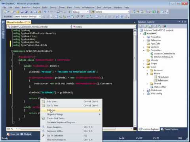Expand the Properties node in Solution Explorer
The height and width of the screenshot is (142, 190).
click(144, 37)
